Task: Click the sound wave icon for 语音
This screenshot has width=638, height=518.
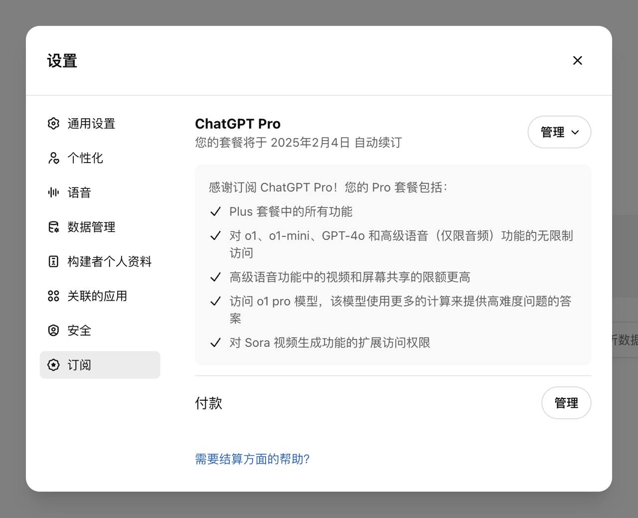Action: 53,192
